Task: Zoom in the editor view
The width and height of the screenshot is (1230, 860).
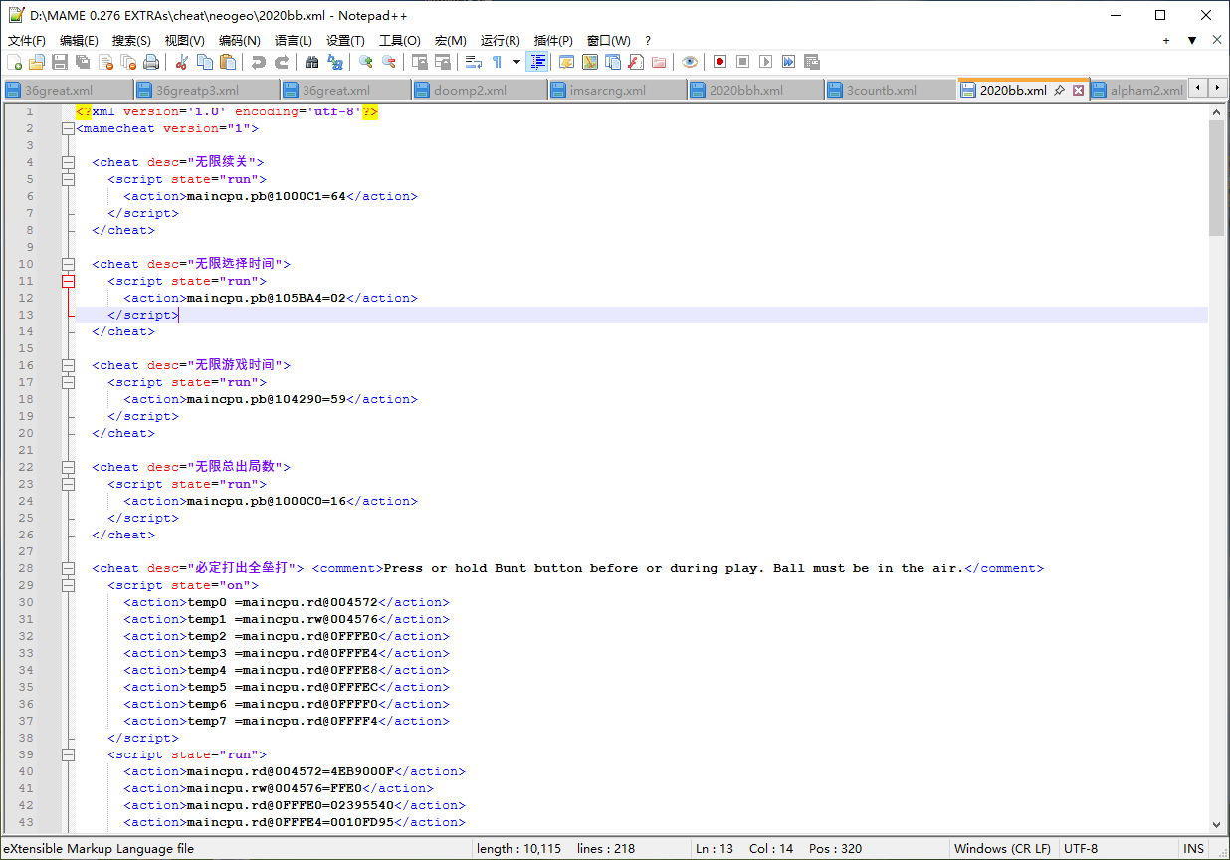Action: point(366,62)
